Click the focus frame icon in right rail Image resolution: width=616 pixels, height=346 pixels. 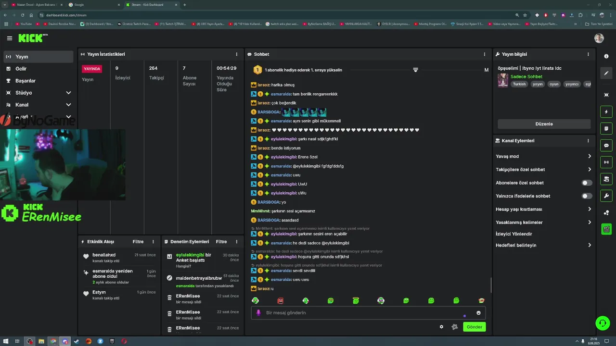click(606, 95)
